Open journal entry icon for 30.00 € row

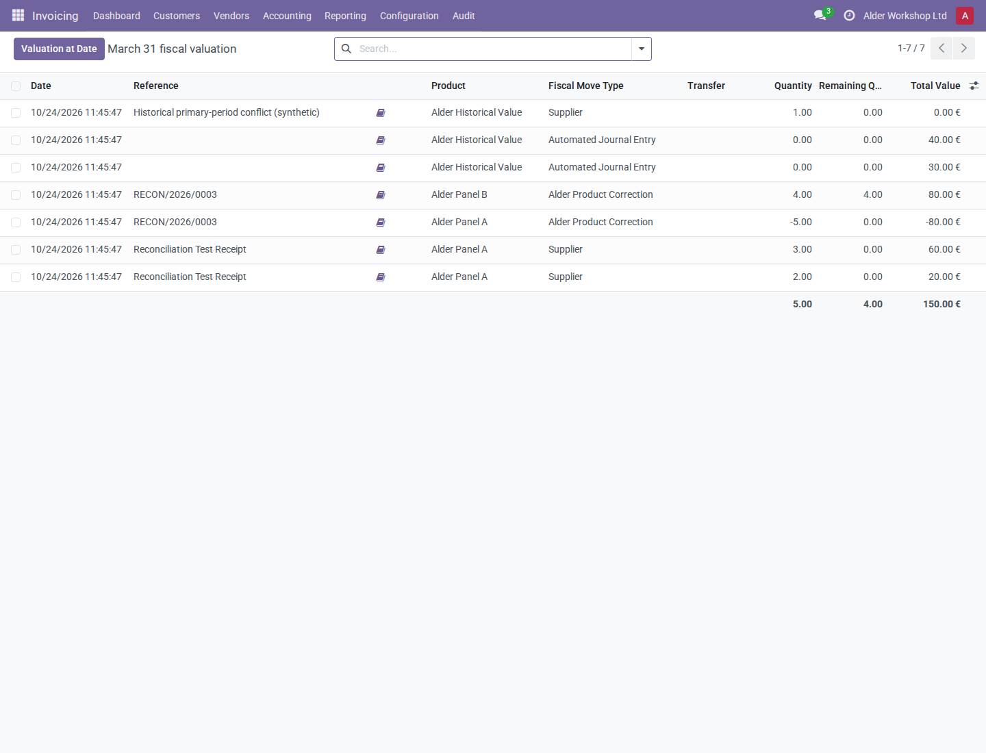pos(381,168)
